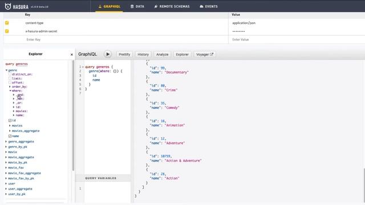
Task: Expand the id filter under where
Action: click(x=14, y=107)
